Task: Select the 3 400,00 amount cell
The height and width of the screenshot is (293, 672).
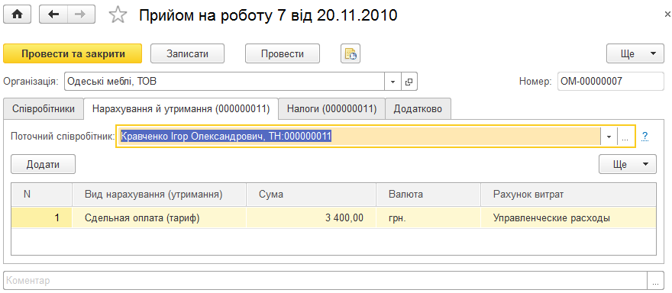Action: pyautogui.click(x=311, y=218)
